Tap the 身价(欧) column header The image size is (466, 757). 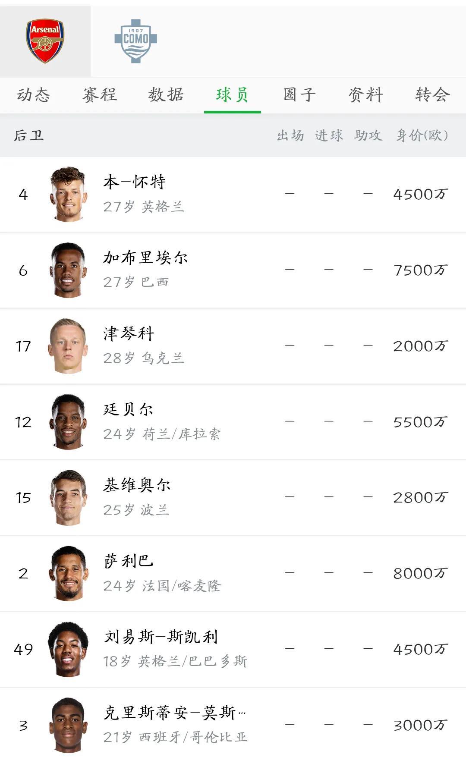[x=422, y=135]
